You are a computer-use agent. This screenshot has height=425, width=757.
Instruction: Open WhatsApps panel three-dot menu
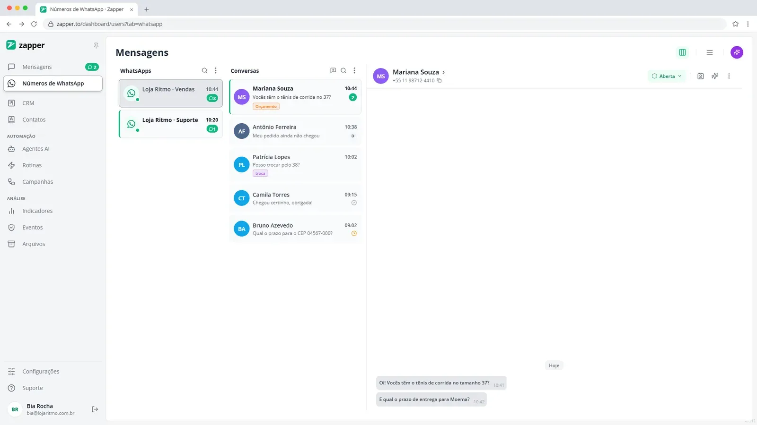216,71
